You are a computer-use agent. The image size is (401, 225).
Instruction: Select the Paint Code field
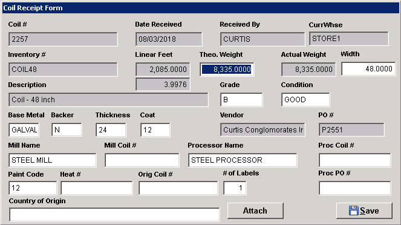[33, 188]
